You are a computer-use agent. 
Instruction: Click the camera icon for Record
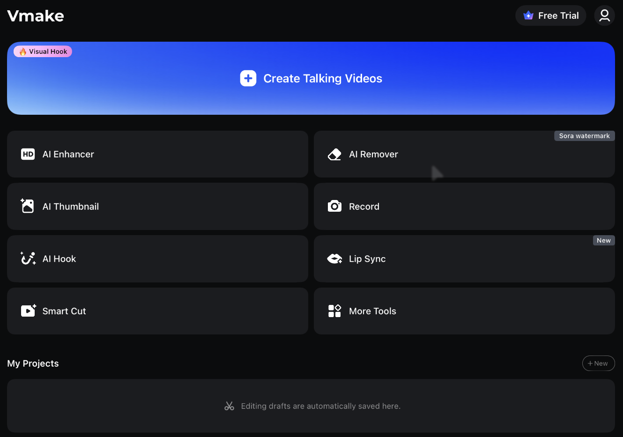(334, 206)
